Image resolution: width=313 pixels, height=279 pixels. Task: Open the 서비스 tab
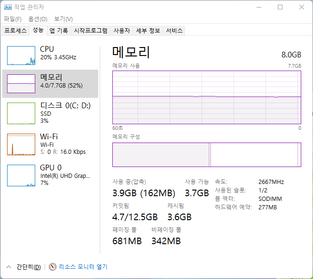pyautogui.click(x=174, y=31)
